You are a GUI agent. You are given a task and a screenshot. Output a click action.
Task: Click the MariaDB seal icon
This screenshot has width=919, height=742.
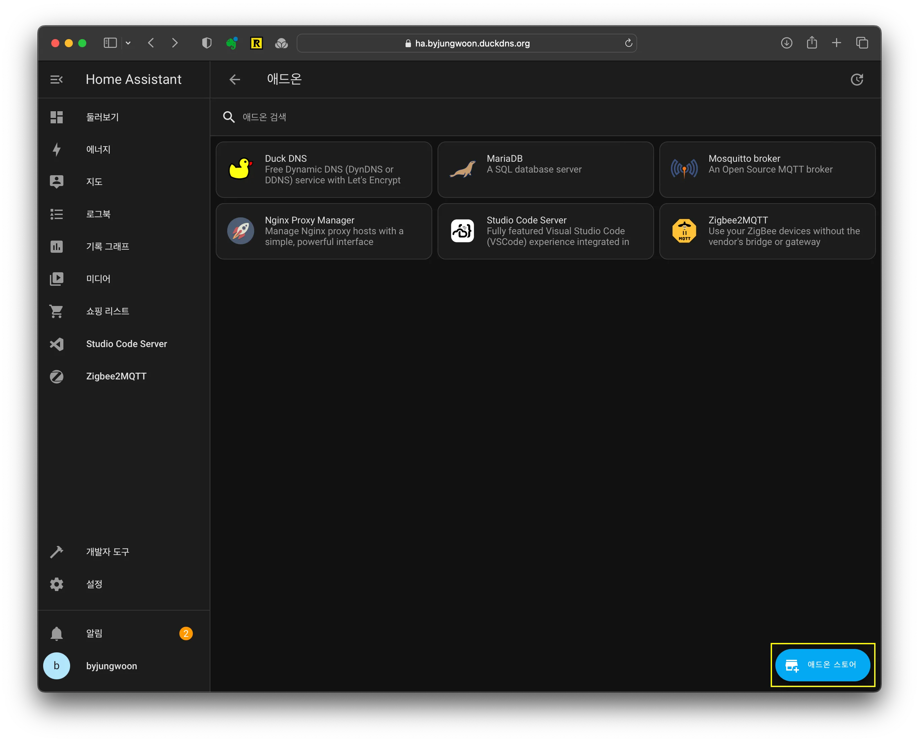(x=463, y=169)
